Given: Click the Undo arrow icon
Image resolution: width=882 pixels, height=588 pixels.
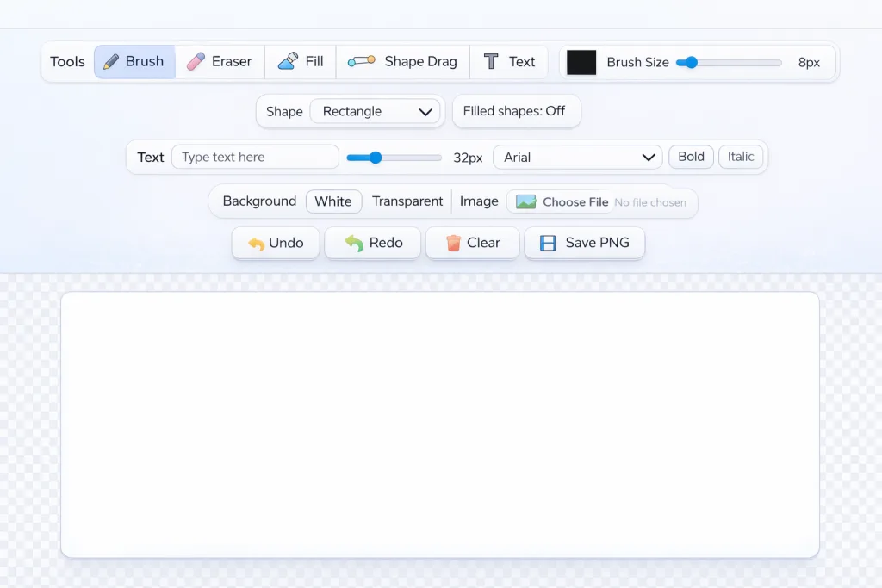Looking at the screenshot, I should 257,244.
